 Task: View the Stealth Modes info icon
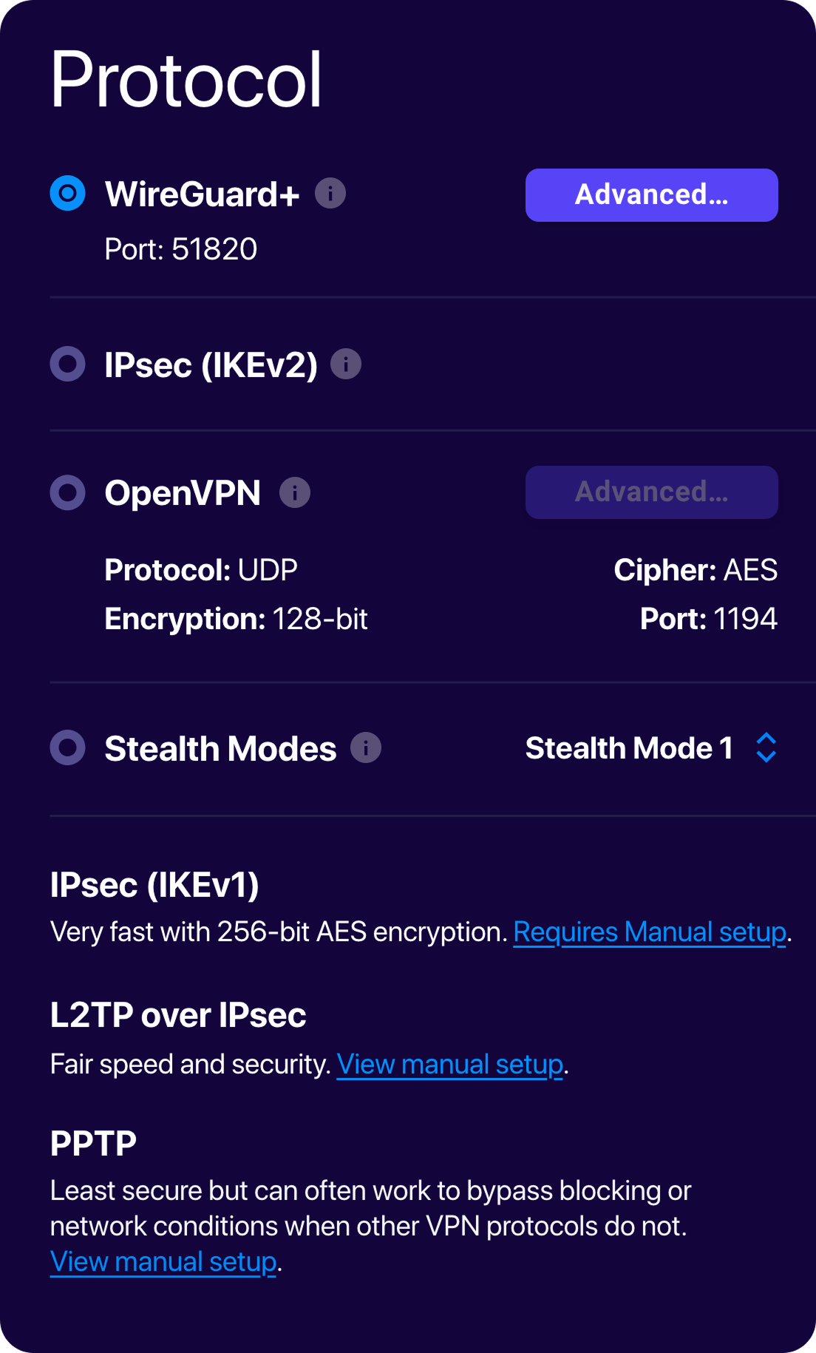(x=365, y=748)
